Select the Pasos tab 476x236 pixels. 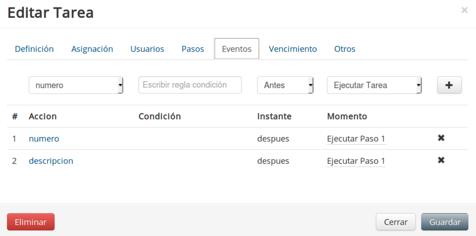[193, 49]
